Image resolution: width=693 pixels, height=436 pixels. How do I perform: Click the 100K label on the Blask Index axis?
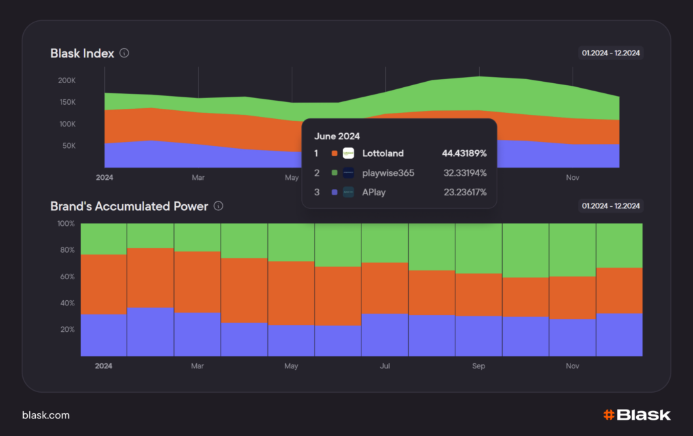tap(67, 124)
